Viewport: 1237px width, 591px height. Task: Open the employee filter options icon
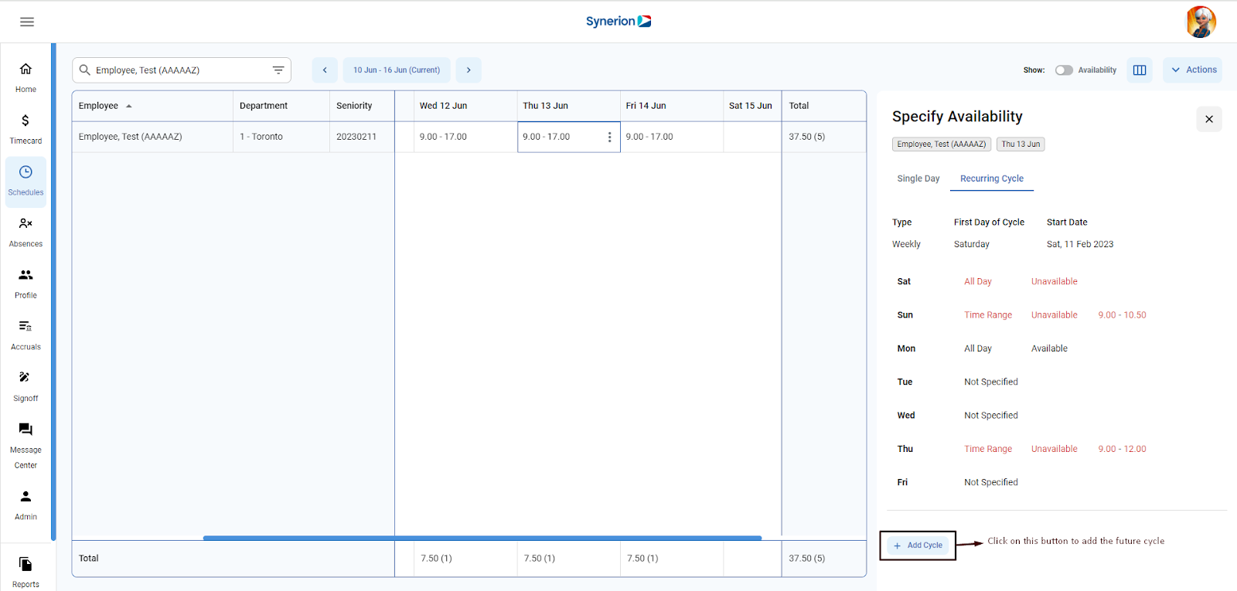[x=278, y=70]
